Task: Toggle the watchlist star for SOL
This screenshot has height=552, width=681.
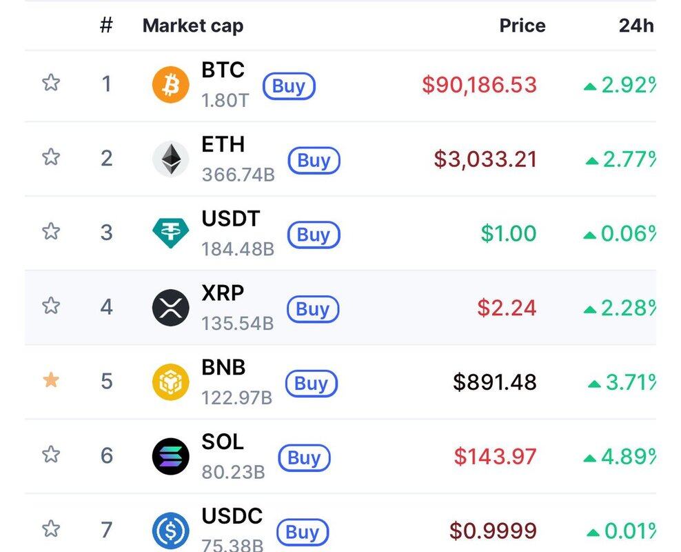Action: [x=51, y=455]
